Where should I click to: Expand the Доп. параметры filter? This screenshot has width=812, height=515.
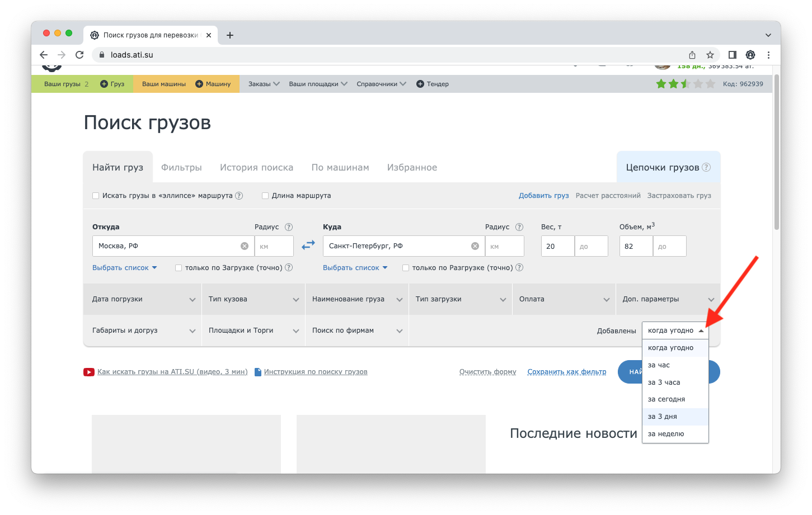tap(668, 299)
